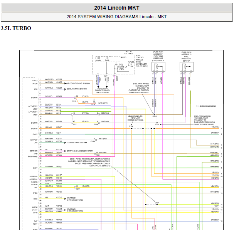Click the "FUEL PRESSURE SENSOR" caption
This screenshot has width=234, height=230.
pos(187,57)
